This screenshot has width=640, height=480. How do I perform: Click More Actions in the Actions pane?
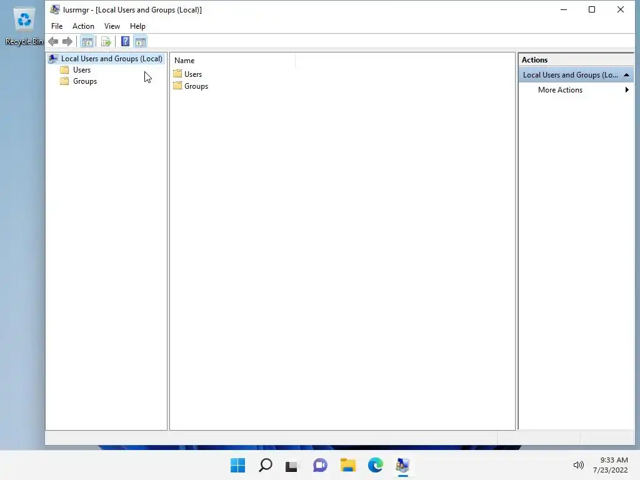560,90
